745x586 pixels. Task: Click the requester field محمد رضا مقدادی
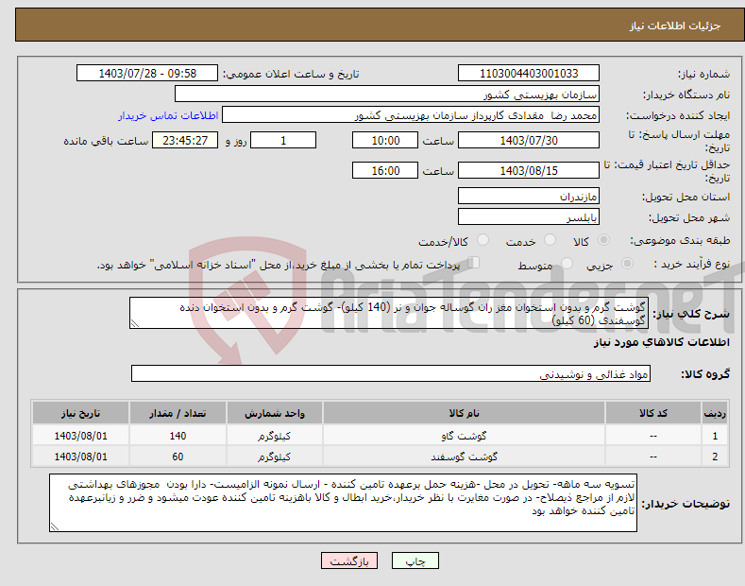click(411, 115)
